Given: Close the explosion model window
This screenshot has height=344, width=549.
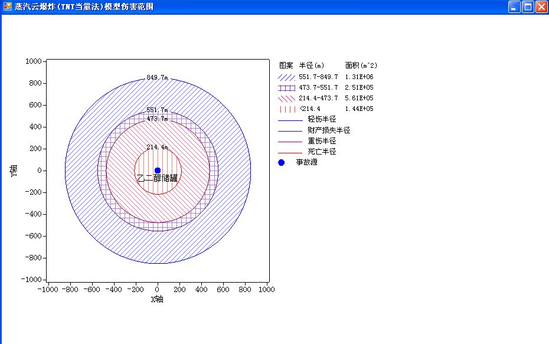Looking at the screenshot, I should 541,7.
